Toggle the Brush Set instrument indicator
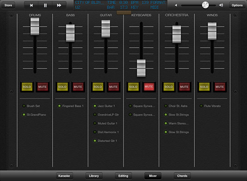This screenshot has height=181, width=247. [24, 106]
